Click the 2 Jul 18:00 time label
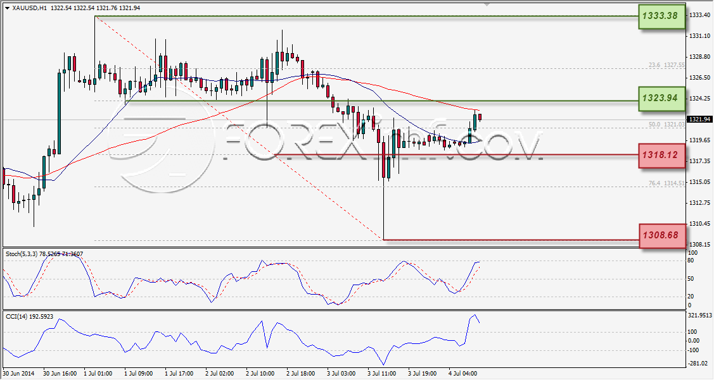The width and height of the screenshot is (714, 380). (300, 373)
